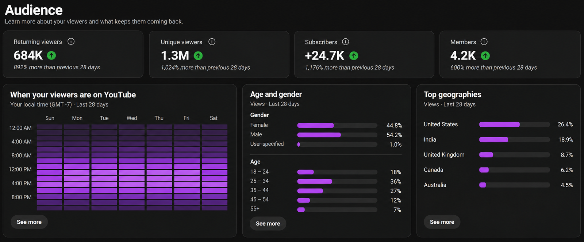Image resolution: width=584 pixels, height=242 pixels.
Task: Open See more under Age and gender
Action: (x=268, y=223)
